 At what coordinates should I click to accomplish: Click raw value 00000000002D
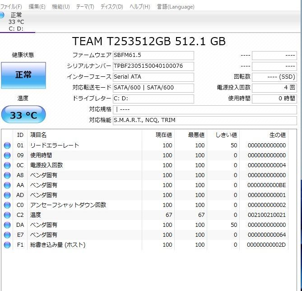coord(266,245)
